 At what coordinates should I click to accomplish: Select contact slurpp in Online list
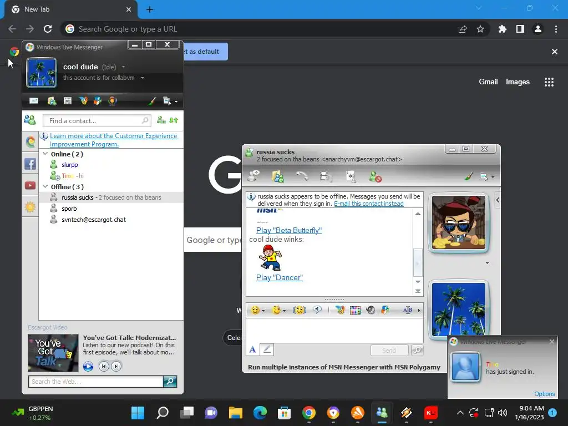[x=70, y=165]
